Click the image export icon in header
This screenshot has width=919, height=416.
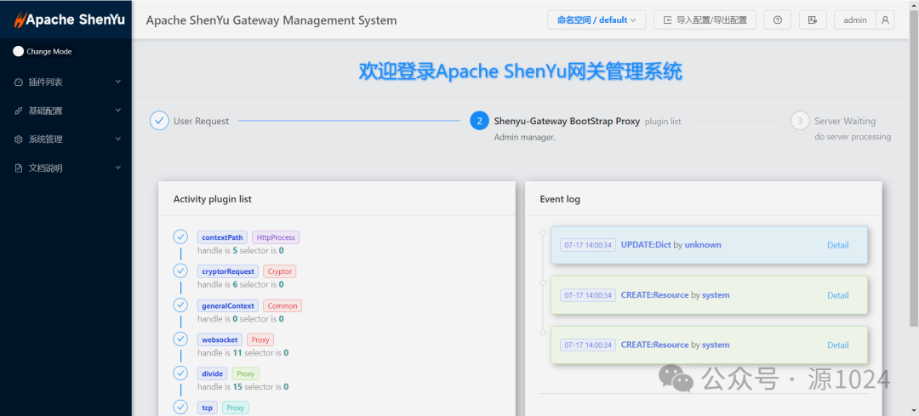click(x=813, y=20)
